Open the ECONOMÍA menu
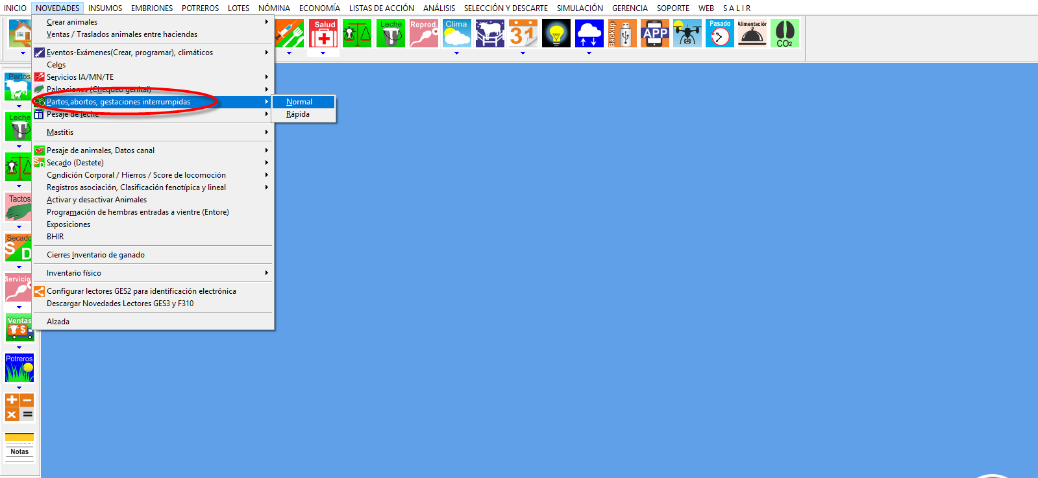The image size is (1038, 478). tap(319, 8)
